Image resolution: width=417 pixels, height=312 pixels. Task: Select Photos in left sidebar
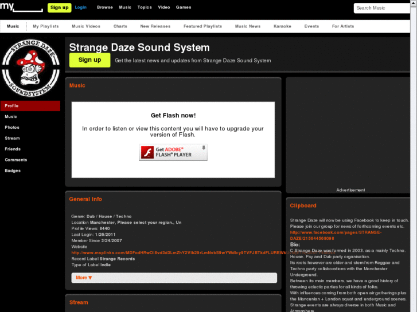[x=12, y=128]
